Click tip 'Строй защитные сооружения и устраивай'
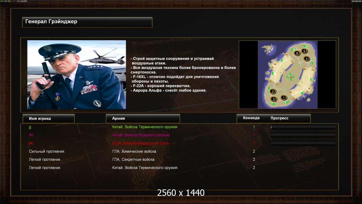Viewport: 362px width, 204px height. tap(172, 59)
